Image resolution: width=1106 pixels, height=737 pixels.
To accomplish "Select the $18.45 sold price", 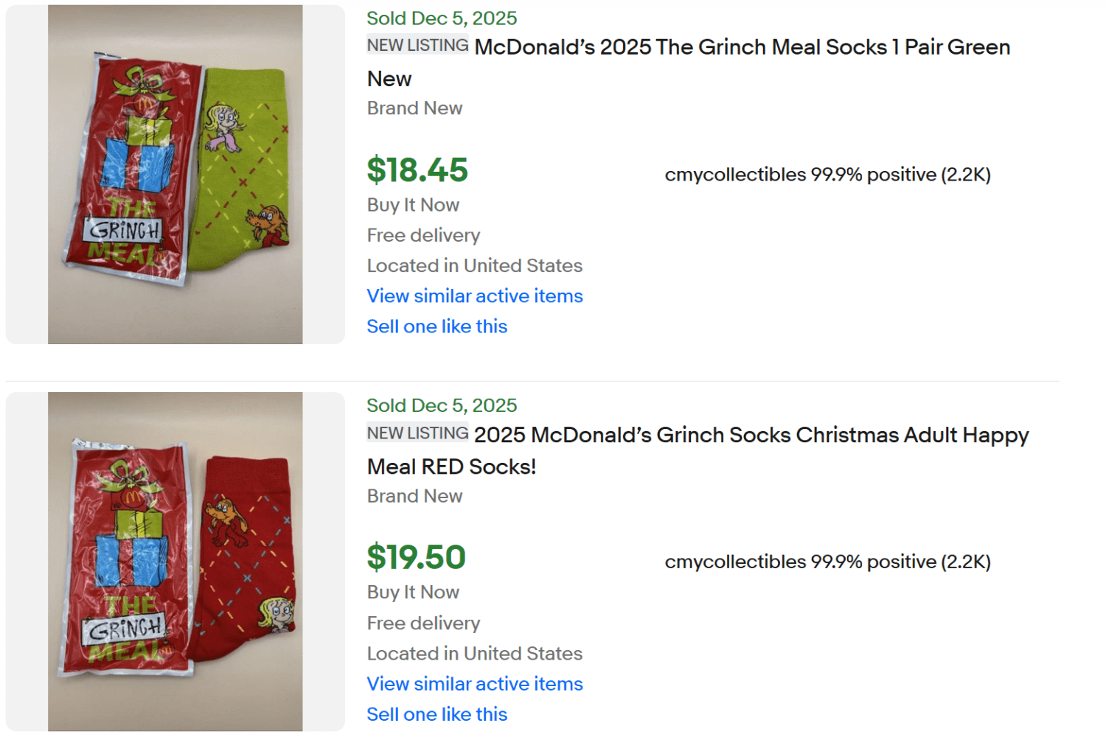I will pyautogui.click(x=417, y=170).
